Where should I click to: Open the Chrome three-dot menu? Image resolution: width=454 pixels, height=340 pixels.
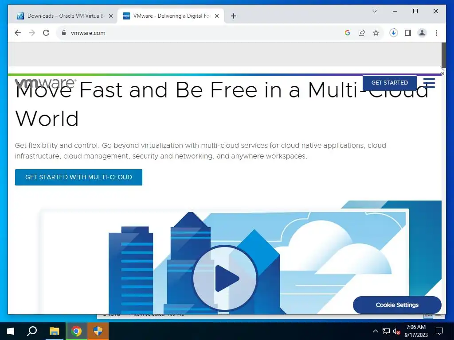[436, 33]
